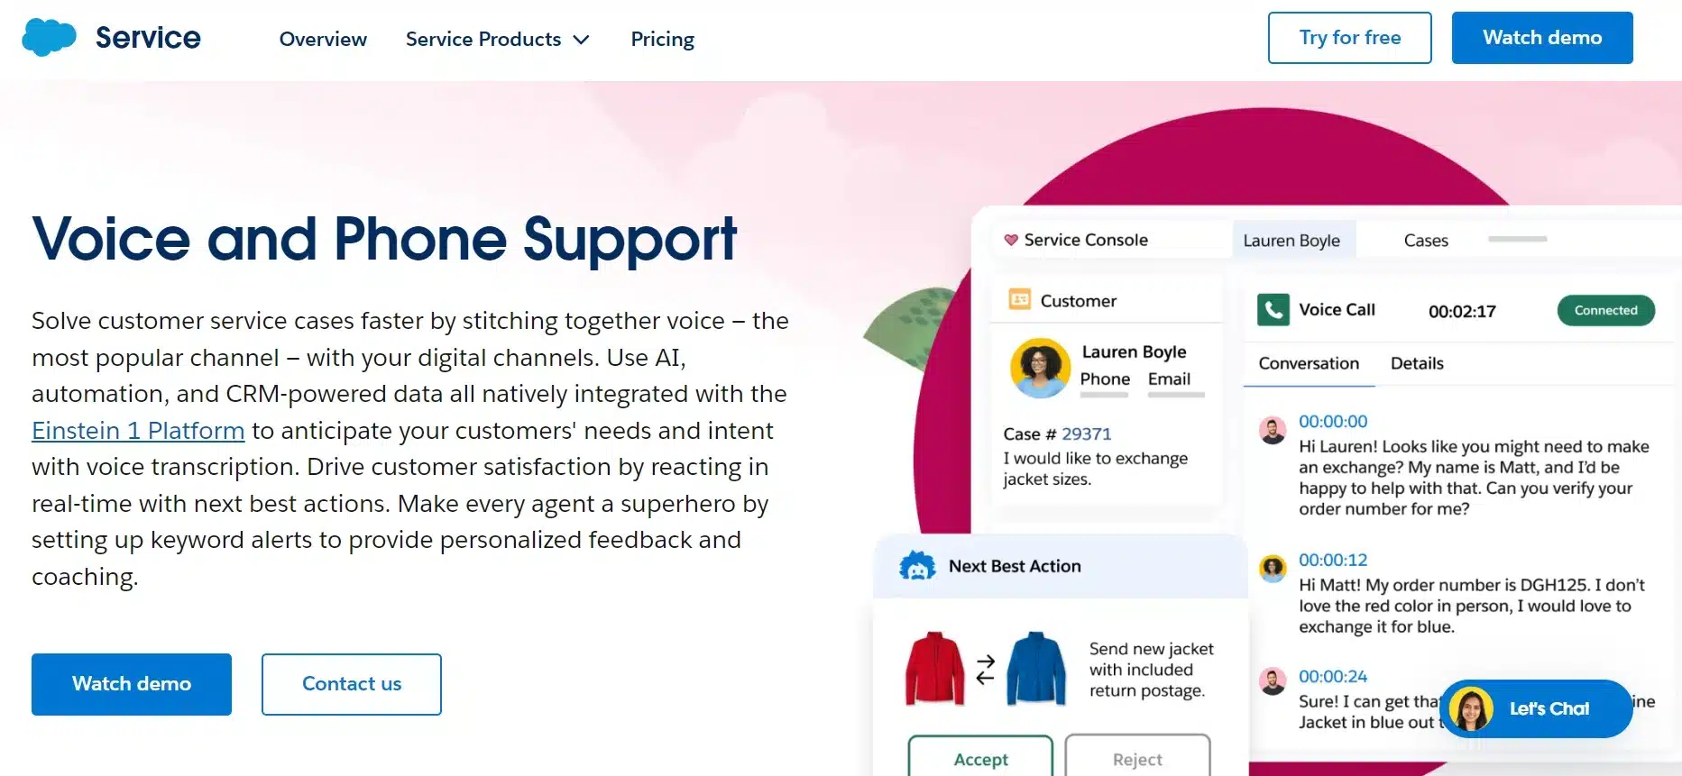Screen dimensions: 1682x776
Task: Start a trial with Try for free
Action: click(1349, 38)
